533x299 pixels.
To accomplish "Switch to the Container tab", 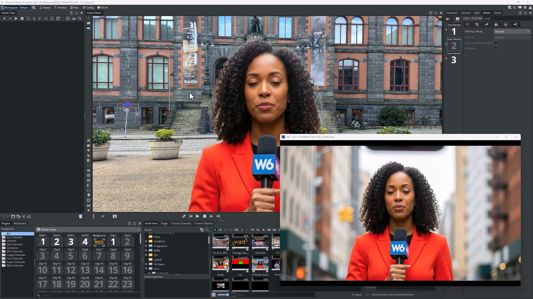I will pyautogui.click(x=452, y=13).
